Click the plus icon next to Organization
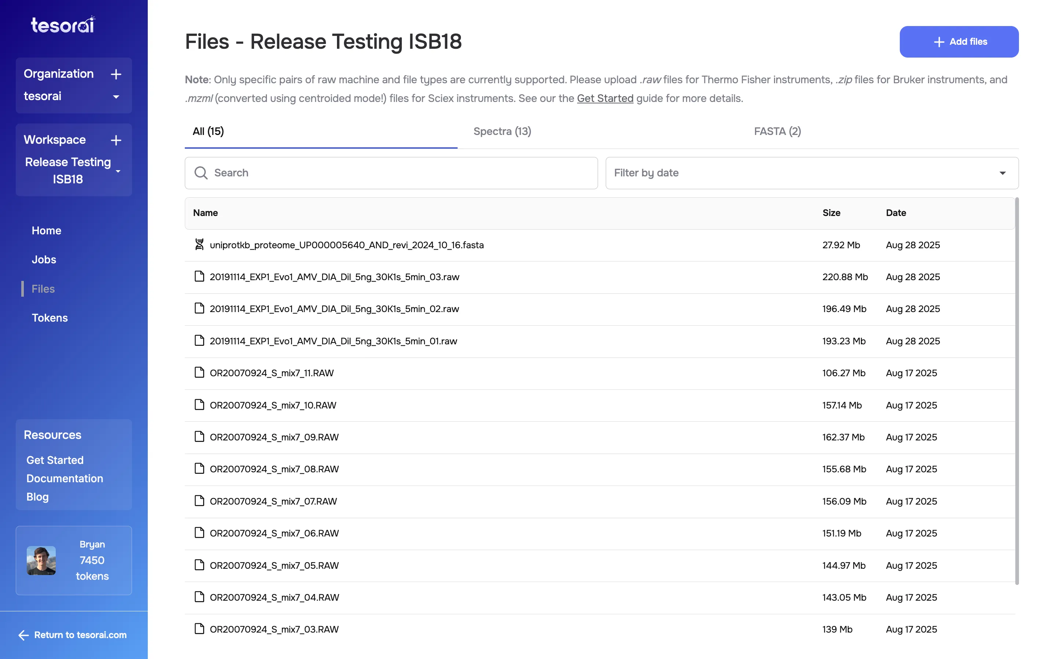 click(116, 74)
